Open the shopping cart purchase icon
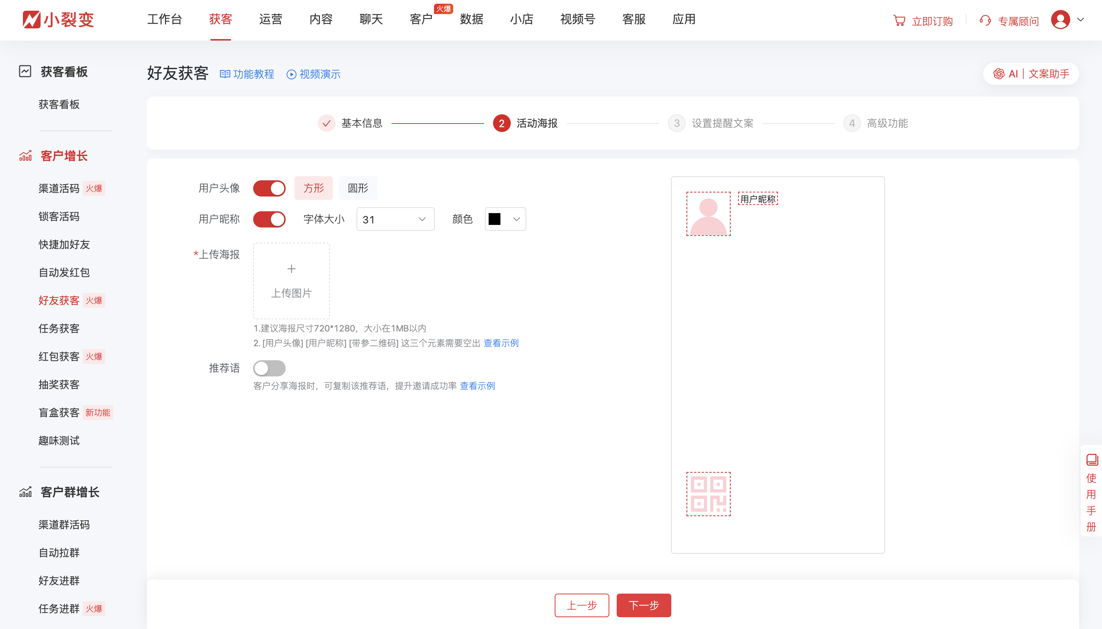Image resolution: width=1102 pixels, height=629 pixels. click(900, 20)
